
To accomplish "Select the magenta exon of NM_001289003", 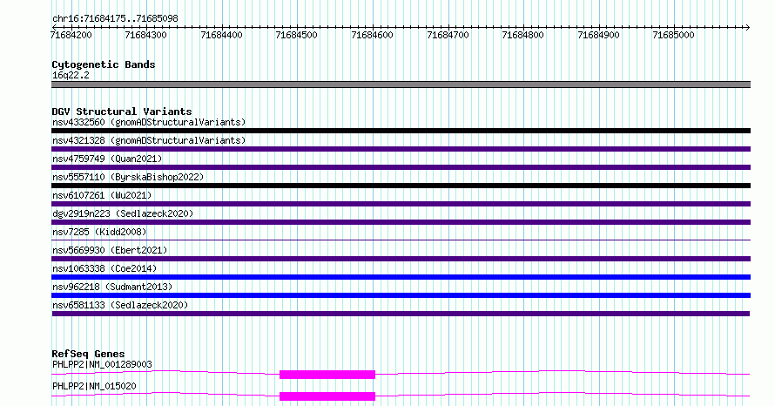I will pos(327,375).
